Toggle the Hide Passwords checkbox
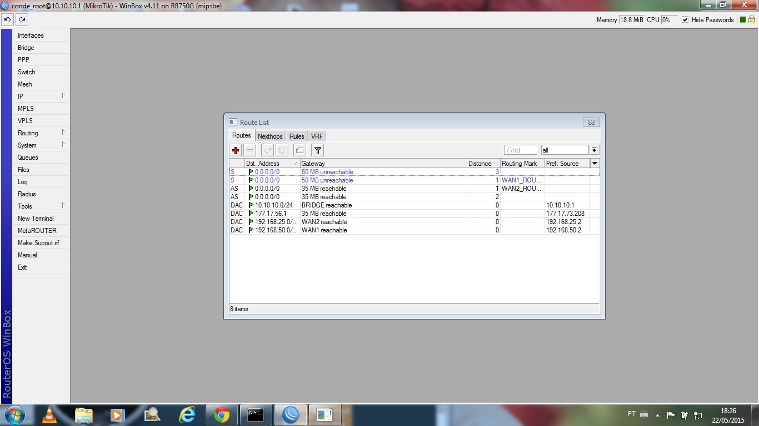The image size is (759, 426). point(685,20)
